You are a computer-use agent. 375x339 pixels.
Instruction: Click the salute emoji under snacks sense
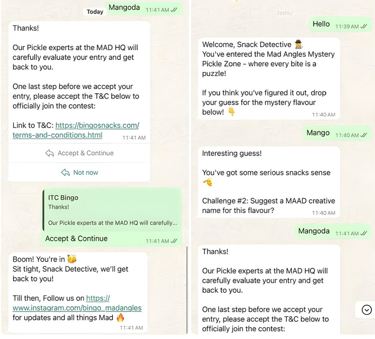pos(207,182)
